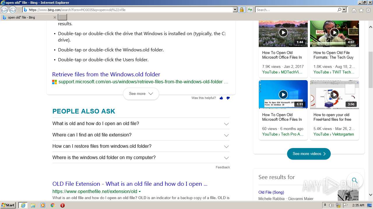Open the 'Old File (Song)' link
The height and width of the screenshot is (209, 373).
click(271, 192)
